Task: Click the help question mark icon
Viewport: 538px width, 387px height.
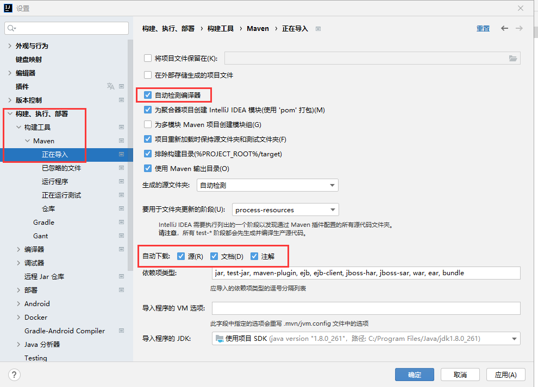Action: (x=15, y=375)
